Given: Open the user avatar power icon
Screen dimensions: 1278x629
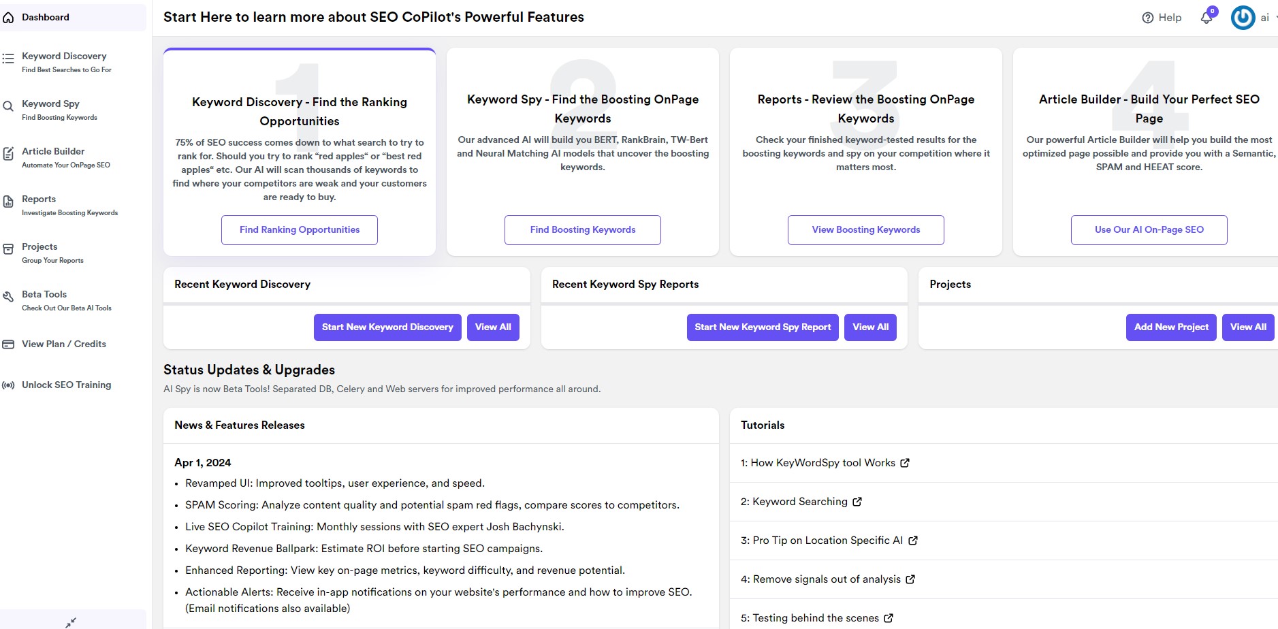Looking at the screenshot, I should click(1243, 18).
